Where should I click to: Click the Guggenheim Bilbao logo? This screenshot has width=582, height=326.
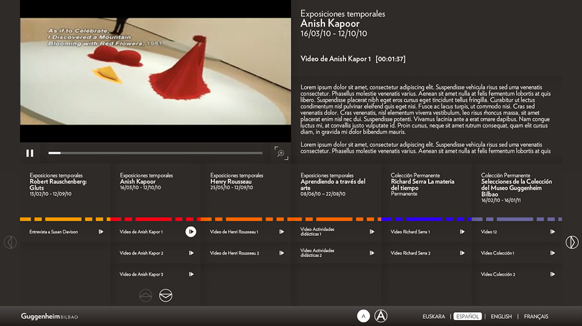[x=49, y=316]
